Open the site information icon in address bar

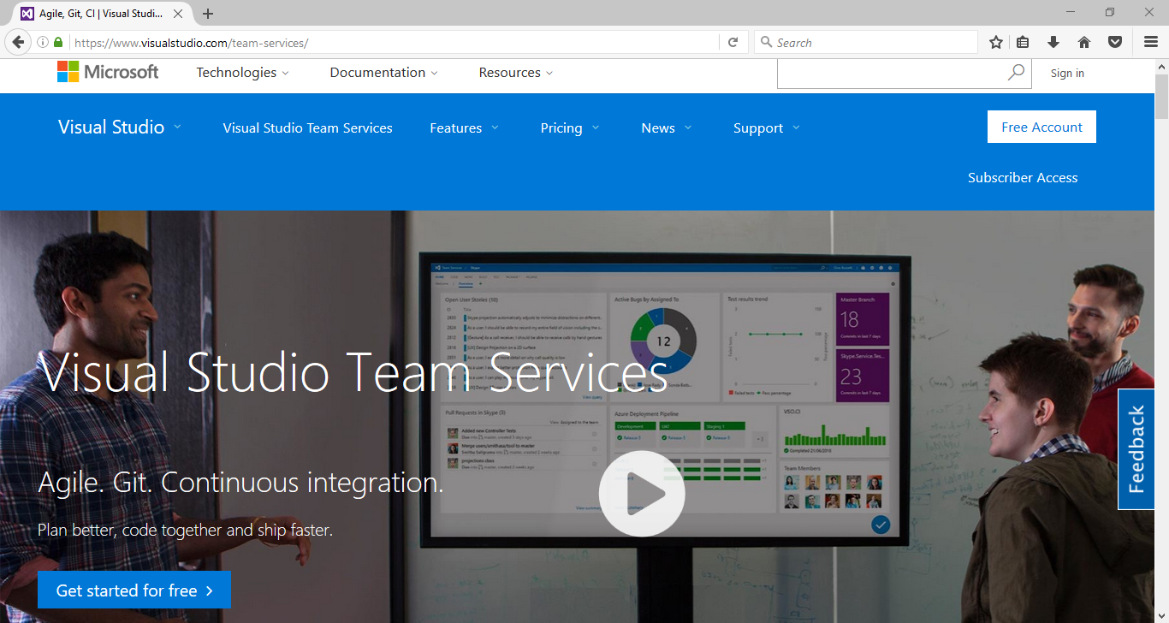point(42,42)
